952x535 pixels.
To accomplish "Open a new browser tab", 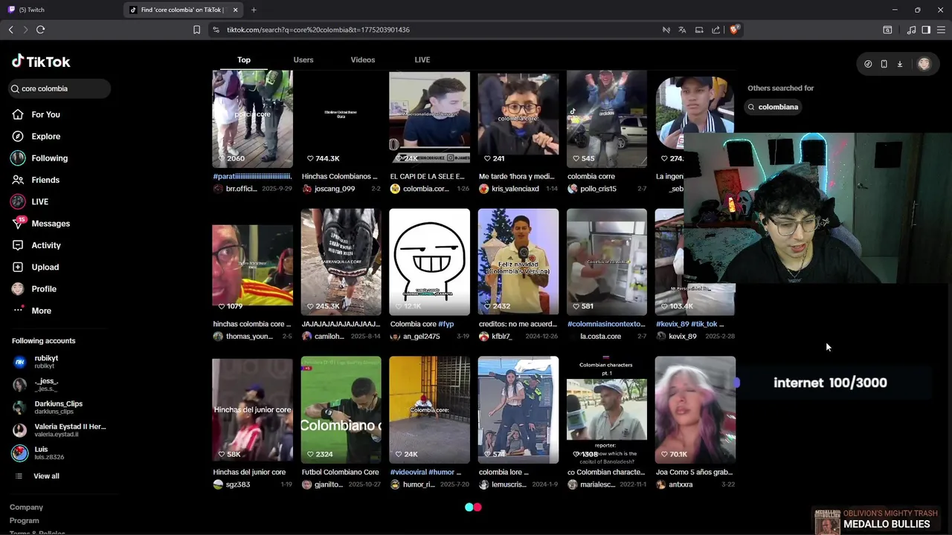I will click(254, 10).
